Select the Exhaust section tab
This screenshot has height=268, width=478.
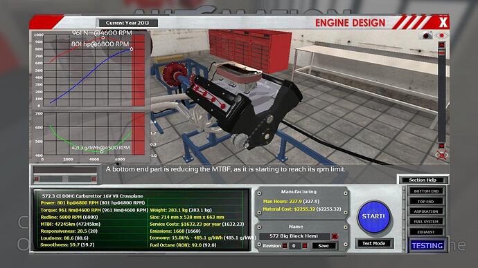point(426,232)
